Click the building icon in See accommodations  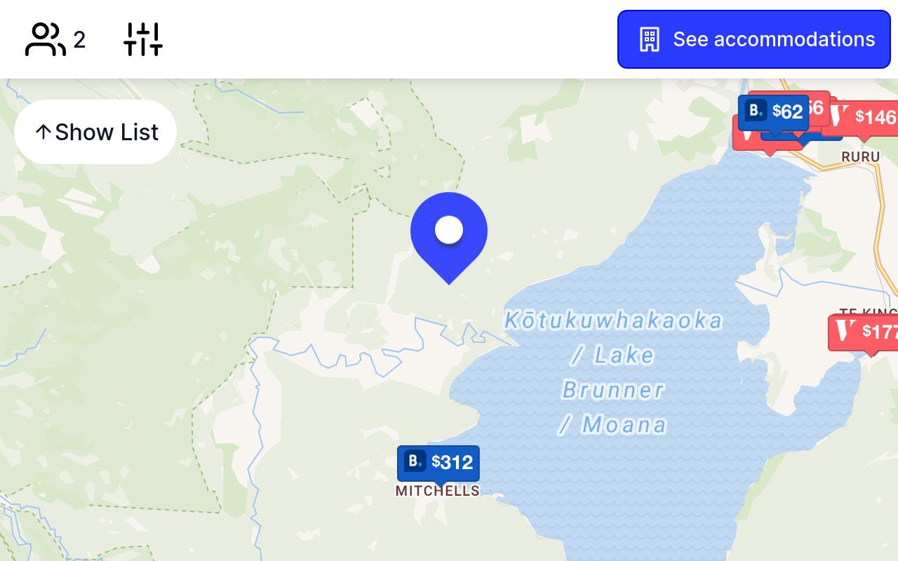650,39
